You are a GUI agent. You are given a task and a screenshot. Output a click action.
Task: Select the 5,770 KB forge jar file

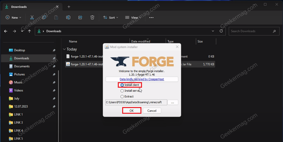(x=140, y=64)
